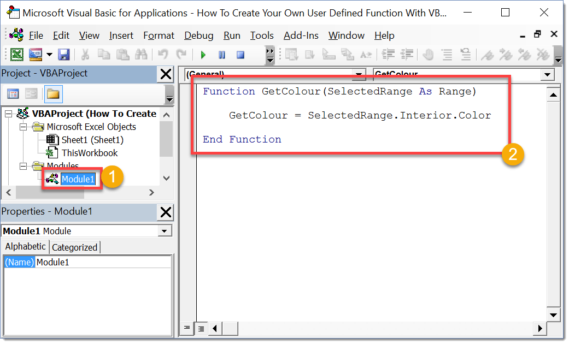Click the Paste clipboard icon
This screenshot has height=344, width=569.
tap(122, 55)
